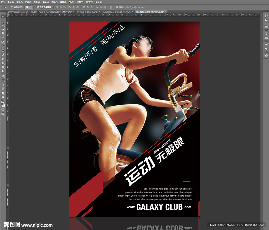Viewport: 269px width, 230px height.
Task: Open the 3D panel cube icon
Action: point(266,56)
